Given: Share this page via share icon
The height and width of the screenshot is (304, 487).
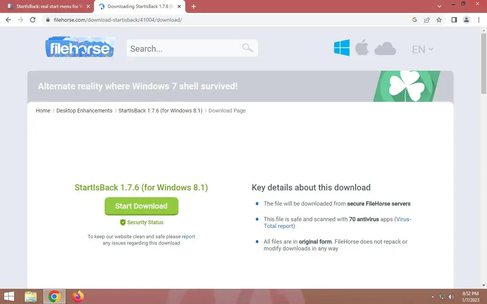Looking at the screenshot, I should pyautogui.click(x=427, y=20).
